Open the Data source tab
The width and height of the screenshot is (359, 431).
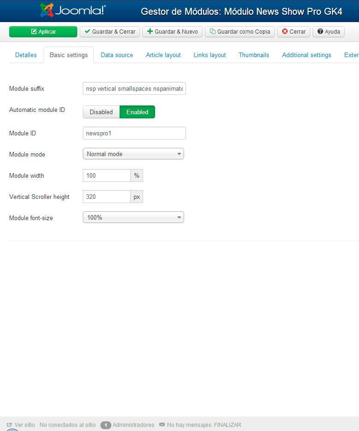[x=117, y=55]
